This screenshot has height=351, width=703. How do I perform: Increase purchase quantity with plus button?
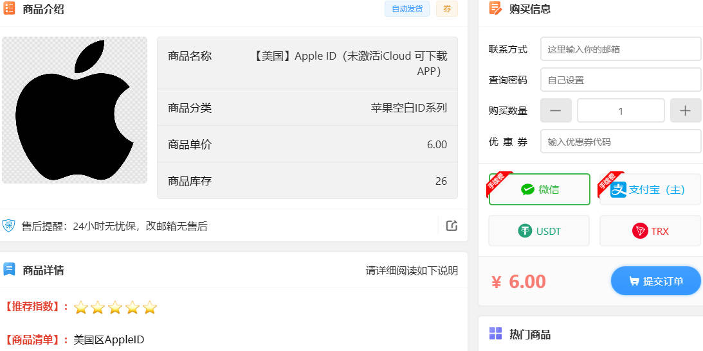coord(685,110)
